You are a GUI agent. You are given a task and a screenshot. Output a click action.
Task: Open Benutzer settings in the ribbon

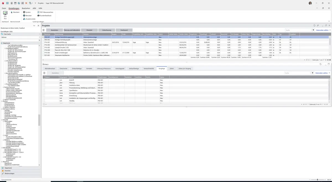pyautogui.click(x=27, y=16)
